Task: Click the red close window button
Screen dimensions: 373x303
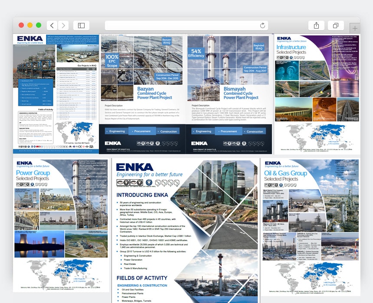Action: click(22, 26)
